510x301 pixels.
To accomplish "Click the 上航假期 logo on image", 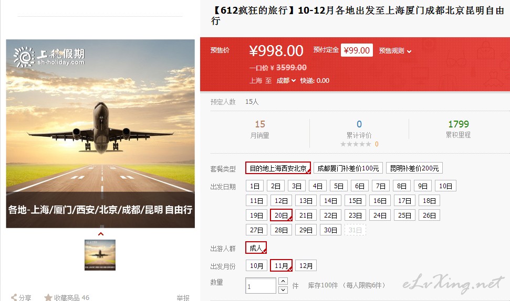I will [49, 57].
